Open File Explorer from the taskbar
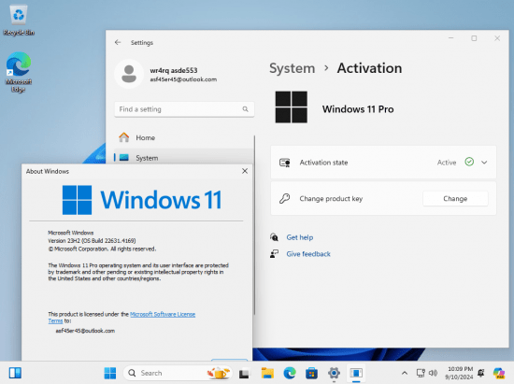Image resolution: width=514 pixels, height=384 pixels. pos(267,373)
